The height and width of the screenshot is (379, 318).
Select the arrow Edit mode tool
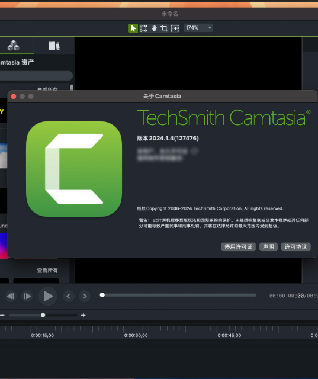coord(133,28)
